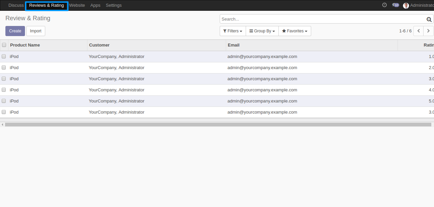This screenshot has width=434, height=207.
Task: Go to previous page arrow
Action: tap(418, 31)
